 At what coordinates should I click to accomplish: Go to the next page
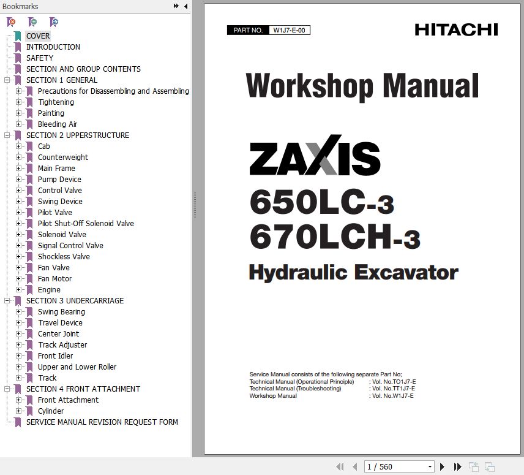coord(442,466)
